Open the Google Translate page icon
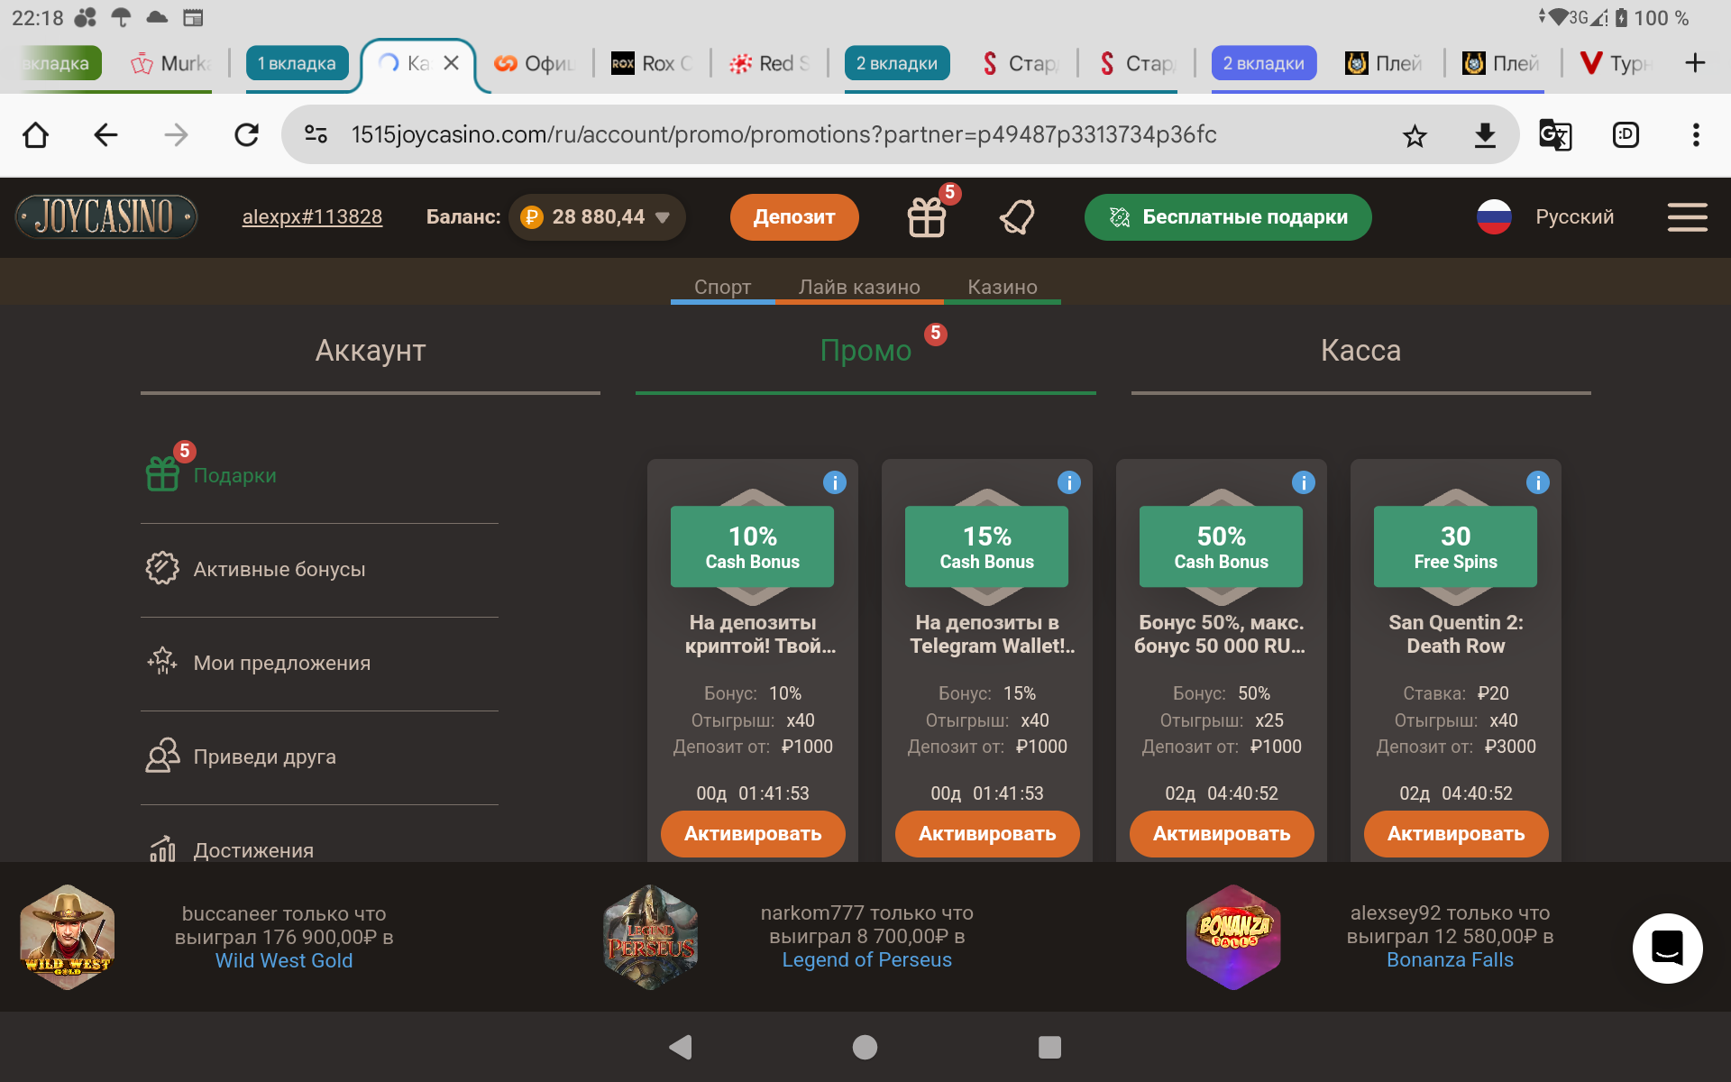This screenshot has height=1082, width=1731. (1555, 135)
